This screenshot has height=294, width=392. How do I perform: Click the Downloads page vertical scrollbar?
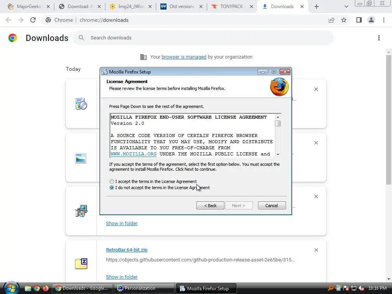coord(389,120)
